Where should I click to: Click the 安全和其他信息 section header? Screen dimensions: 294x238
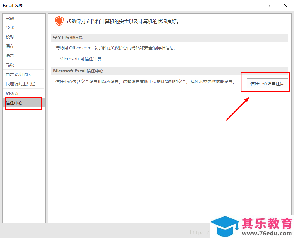[x=169, y=38]
